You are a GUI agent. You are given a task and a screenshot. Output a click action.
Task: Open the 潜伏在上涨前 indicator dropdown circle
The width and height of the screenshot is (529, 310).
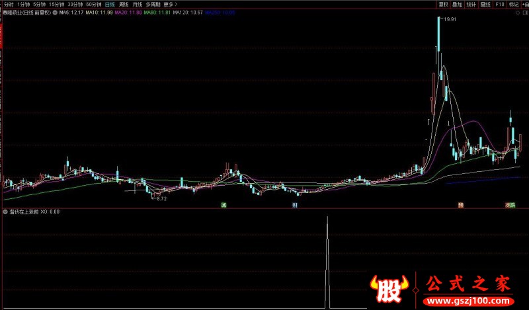click(x=5, y=212)
